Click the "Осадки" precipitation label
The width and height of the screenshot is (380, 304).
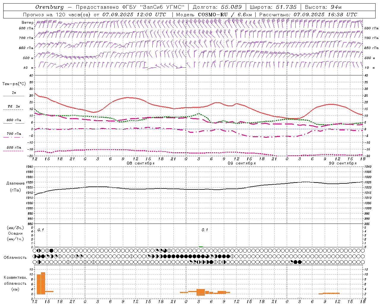15,233
